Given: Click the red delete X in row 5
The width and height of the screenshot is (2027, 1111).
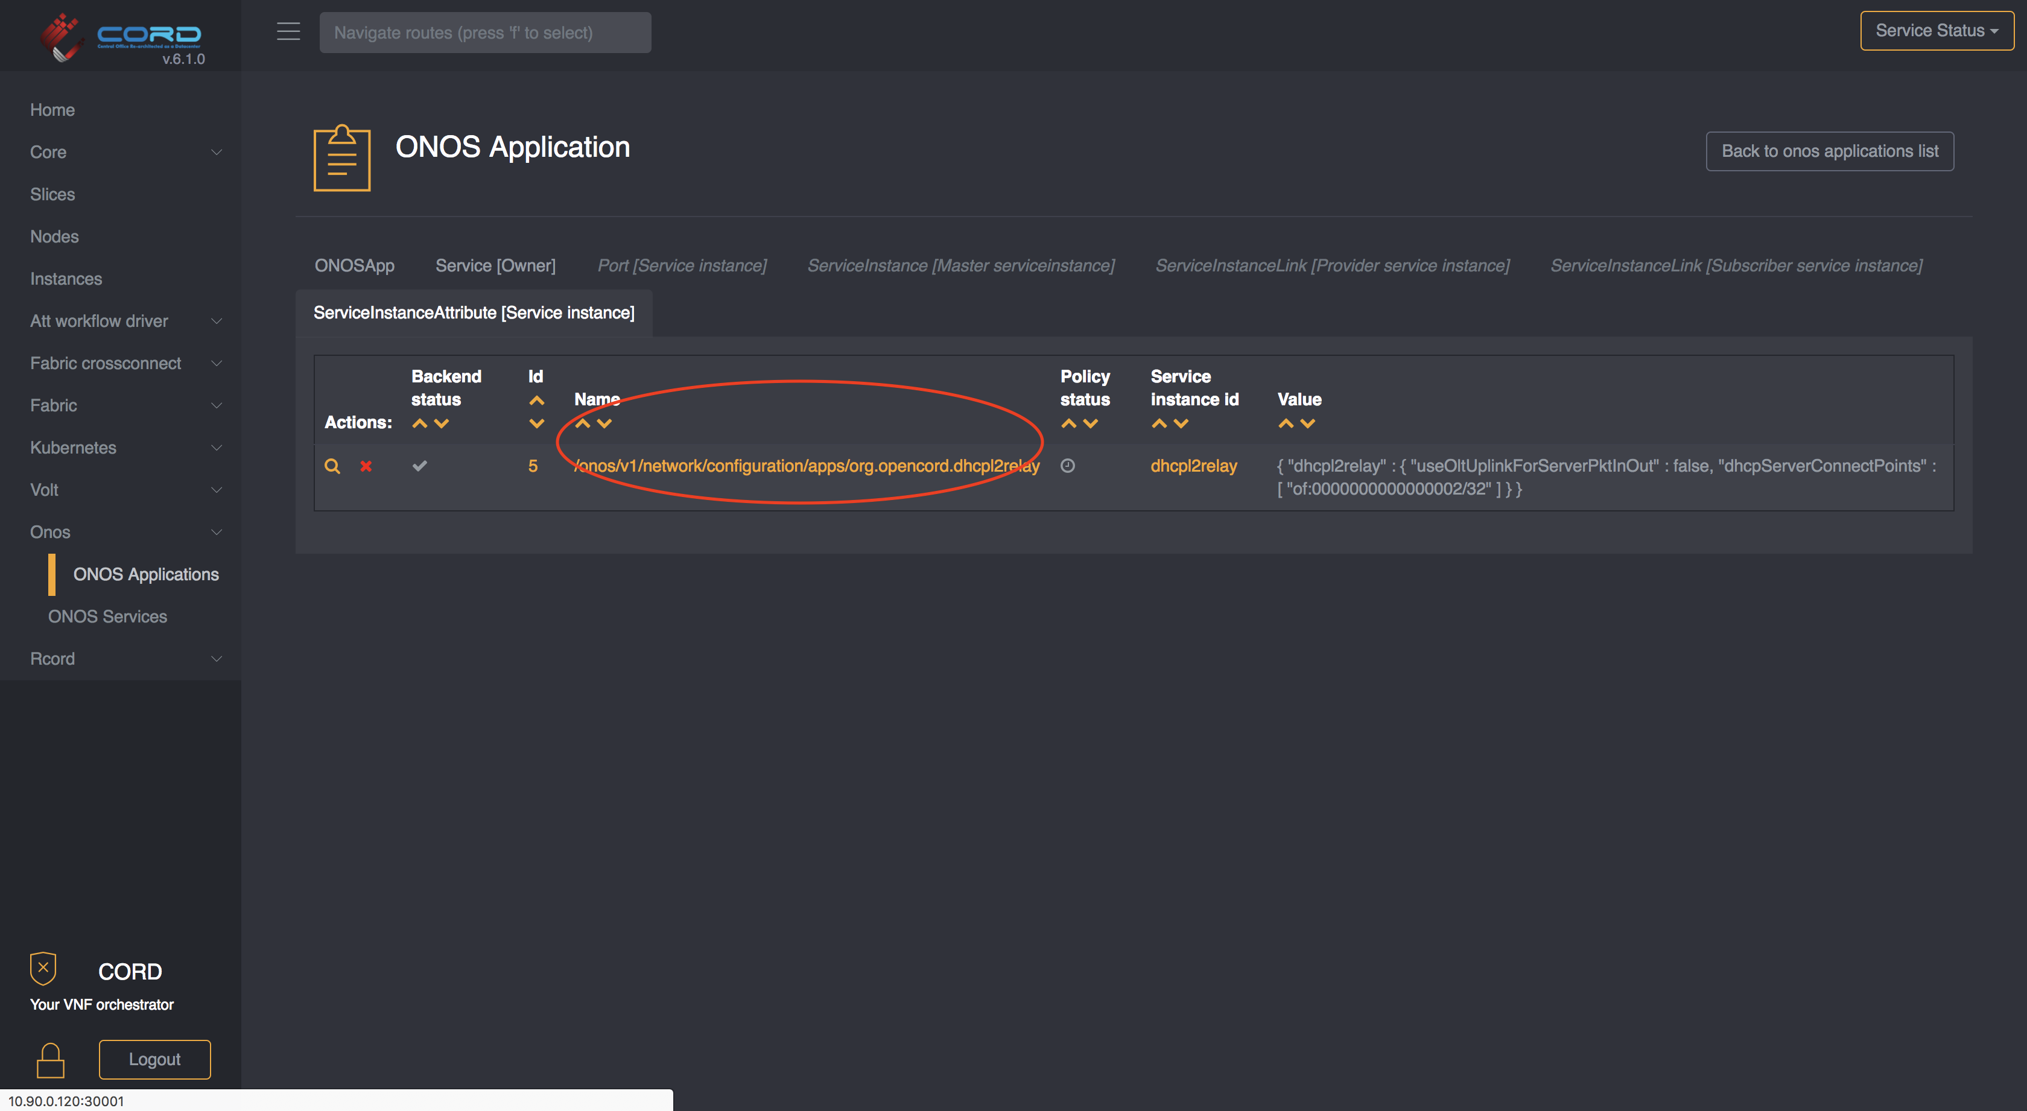Looking at the screenshot, I should 366,466.
